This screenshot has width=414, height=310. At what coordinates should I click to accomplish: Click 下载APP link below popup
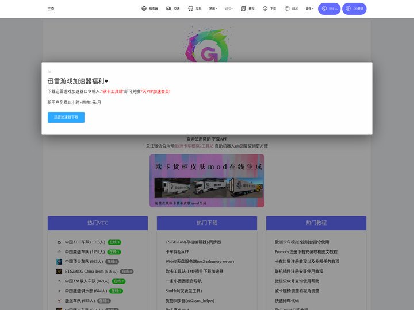click(x=220, y=139)
